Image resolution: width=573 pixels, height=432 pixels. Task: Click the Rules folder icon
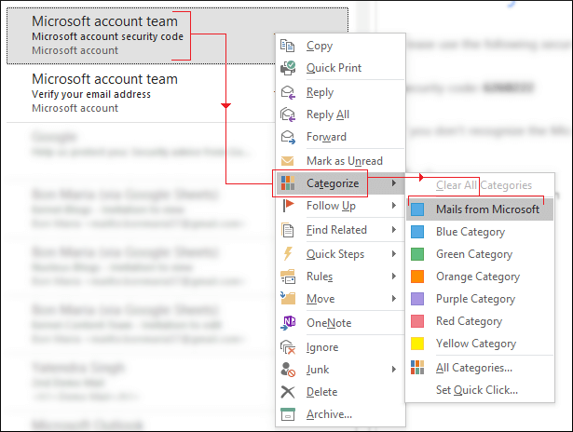288,277
